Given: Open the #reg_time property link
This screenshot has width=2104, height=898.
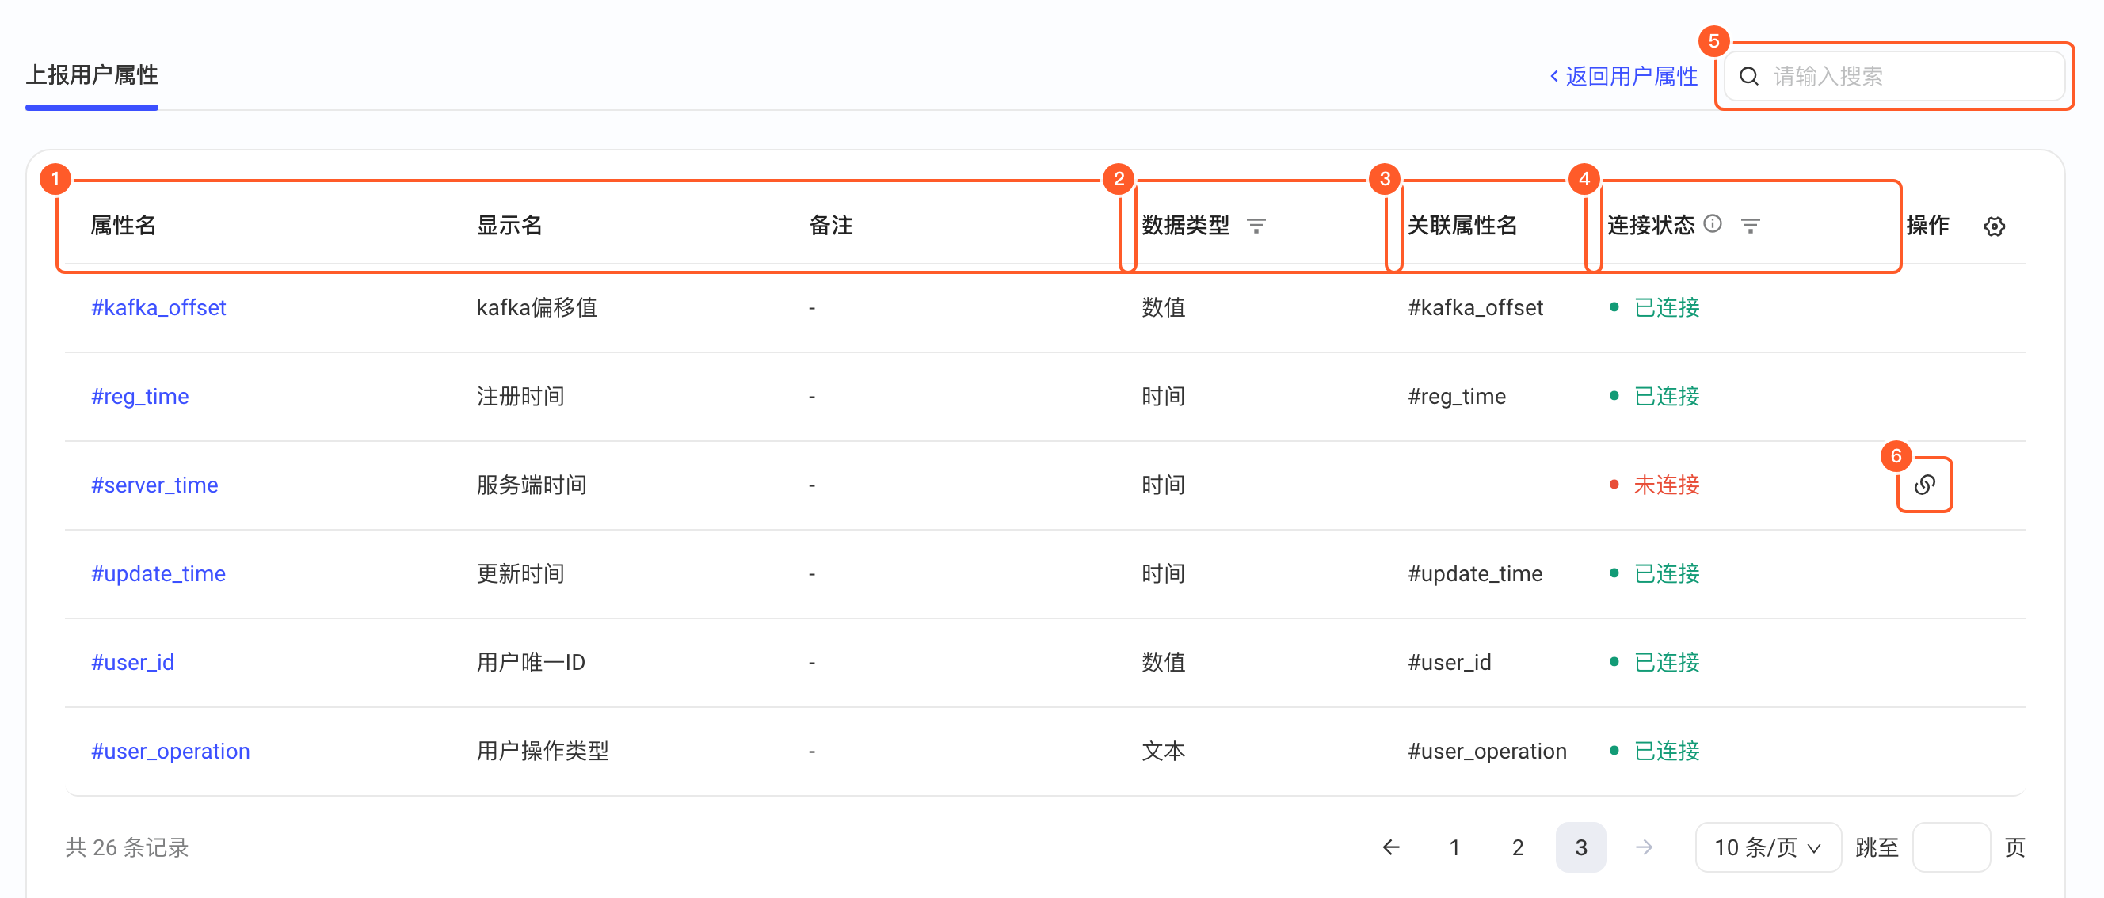Looking at the screenshot, I should pyautogui.click(x=139, y=397).
